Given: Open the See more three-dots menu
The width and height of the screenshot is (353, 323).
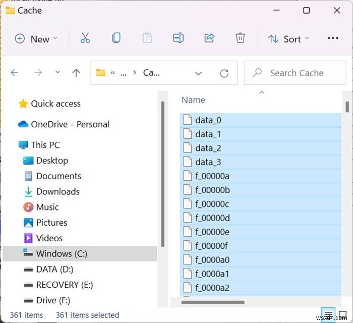Looking at the screenshot, I should [333, 38].
